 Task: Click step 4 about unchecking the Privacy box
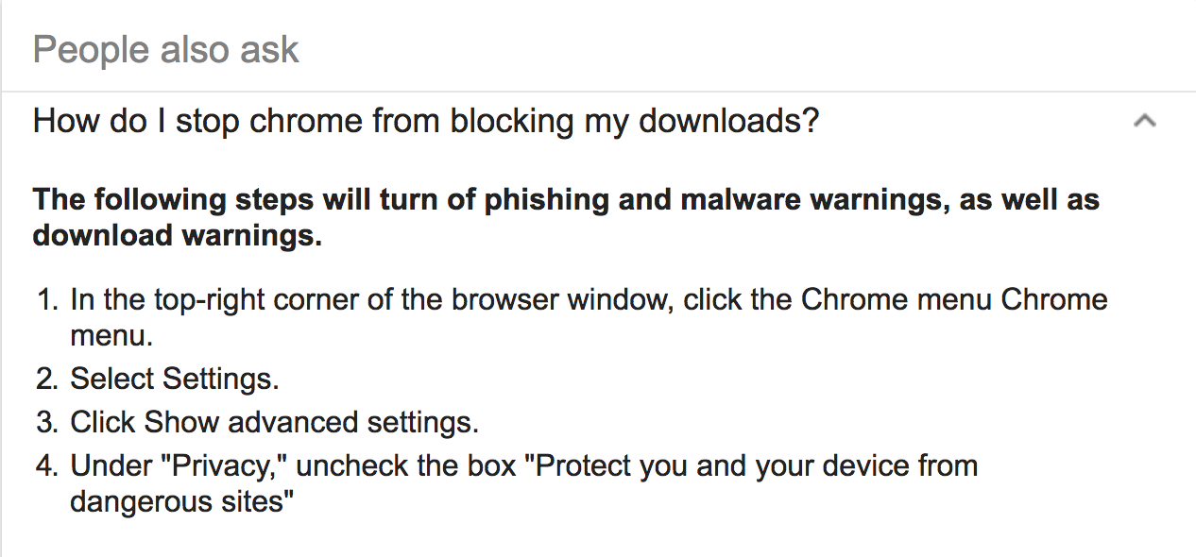click(x=523, y=482)
